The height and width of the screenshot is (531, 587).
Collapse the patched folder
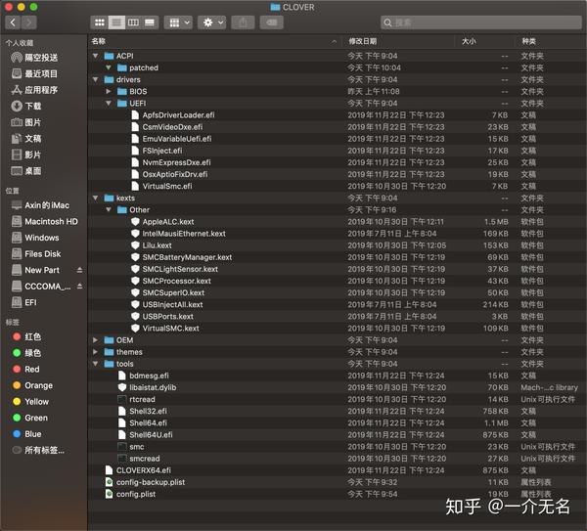click(109, 67)
